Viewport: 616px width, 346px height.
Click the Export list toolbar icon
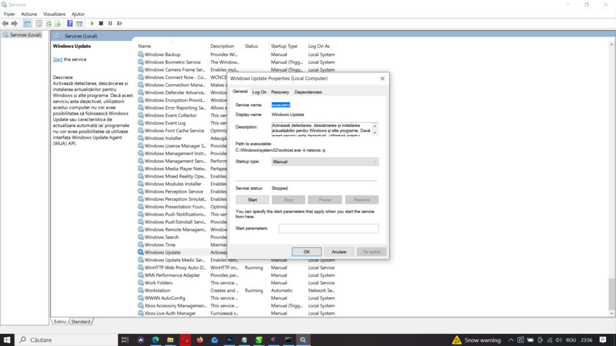[x=58, y=23]
